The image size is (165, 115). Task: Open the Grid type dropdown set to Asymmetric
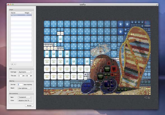(x=25, y=72)
